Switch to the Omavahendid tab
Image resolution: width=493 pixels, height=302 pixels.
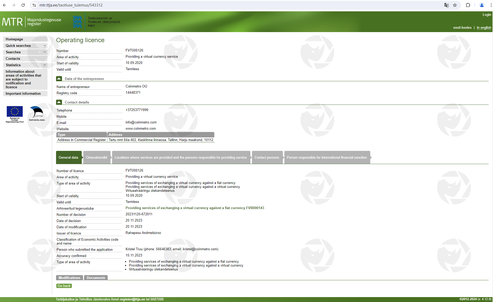(x=97, y=157)
